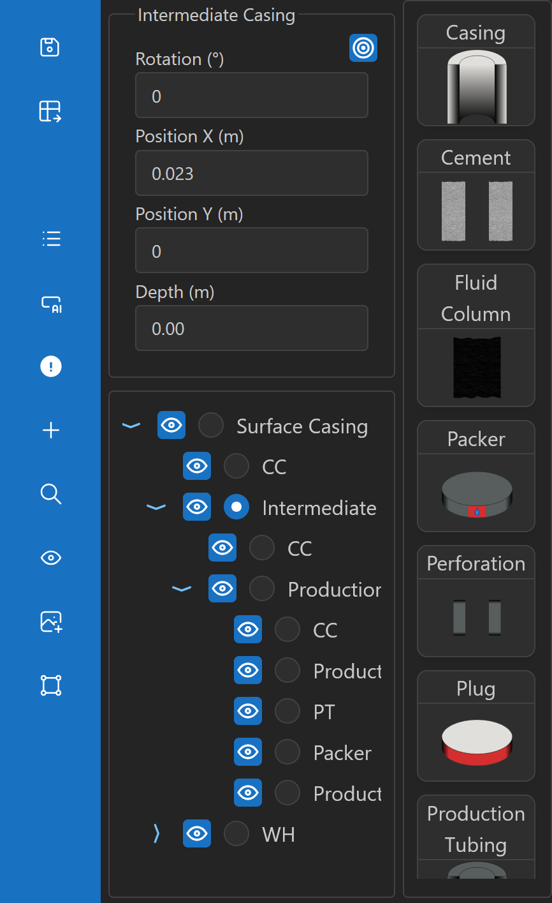This screenshot has height=903, width=552.
Task: Click the save icon in sidebar
Action: 50,47
